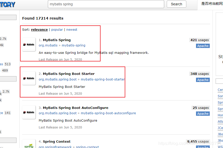Click the 489 count in left sidebar
Viewport: 223px width, 148px height.
coord(5,71)
